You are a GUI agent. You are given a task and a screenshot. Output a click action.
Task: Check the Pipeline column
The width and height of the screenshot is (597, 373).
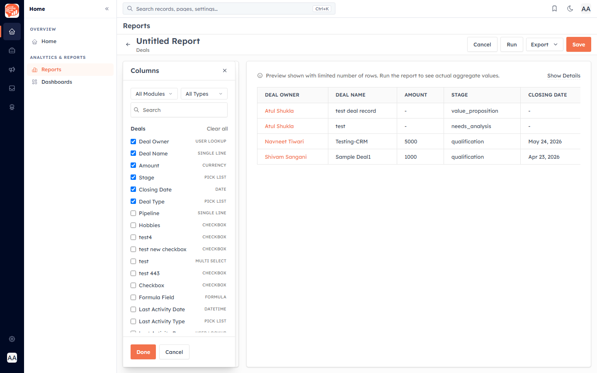pos(133,213)
